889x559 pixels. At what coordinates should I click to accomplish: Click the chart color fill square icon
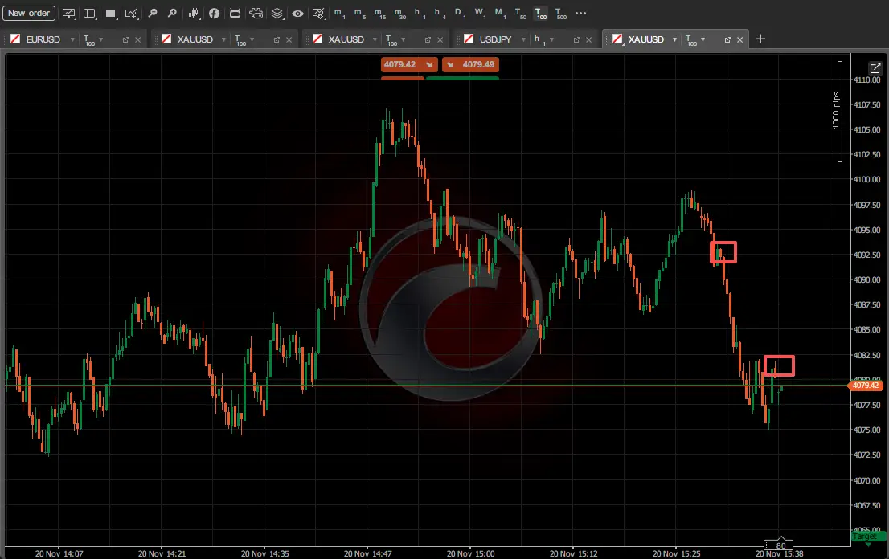point(110,13)
